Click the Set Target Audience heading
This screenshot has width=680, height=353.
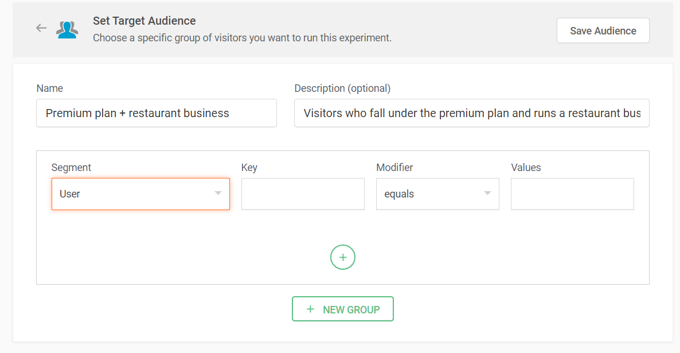tap(144, 21)
